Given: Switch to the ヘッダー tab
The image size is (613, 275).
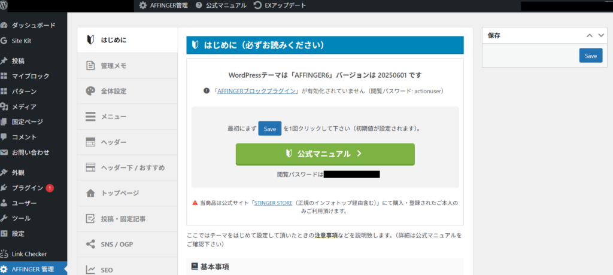Looking at the screenshot, I should coord(128,142).
